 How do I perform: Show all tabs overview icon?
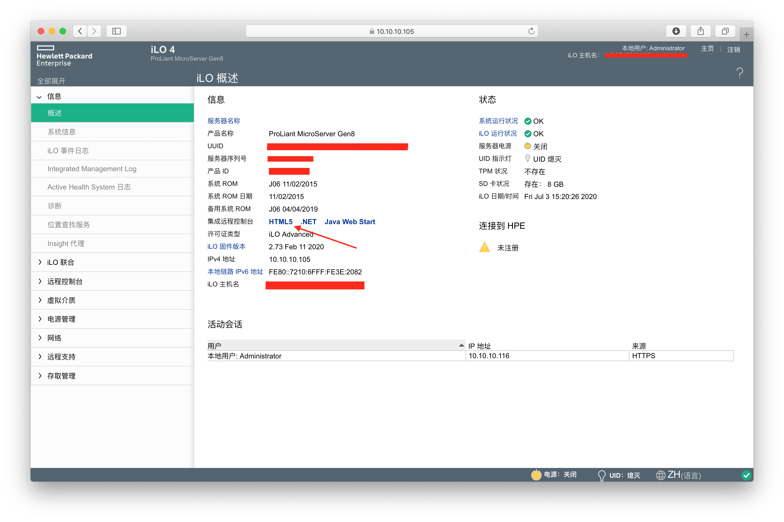[x=725, y=31]
